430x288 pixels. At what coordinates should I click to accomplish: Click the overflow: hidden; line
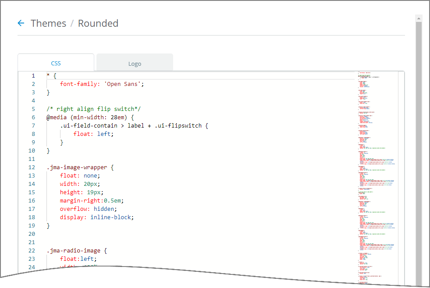click(88, 209)
